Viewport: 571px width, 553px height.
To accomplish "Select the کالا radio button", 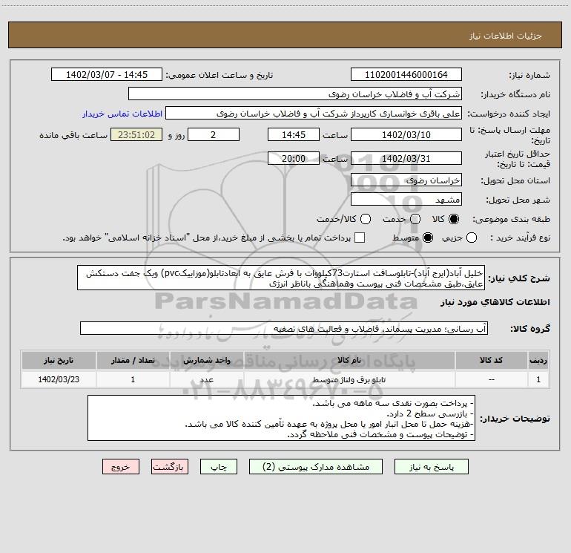I will point(454,219).
